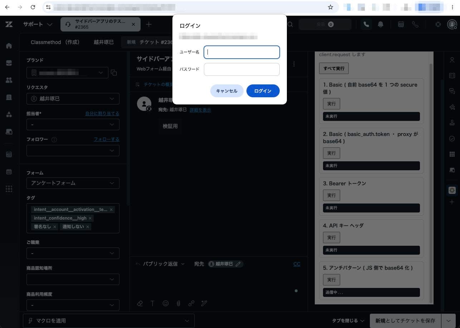This screenshot has width=460, height=328.
Task: Open タブを閉じる menu
Action: coord(348,321)
